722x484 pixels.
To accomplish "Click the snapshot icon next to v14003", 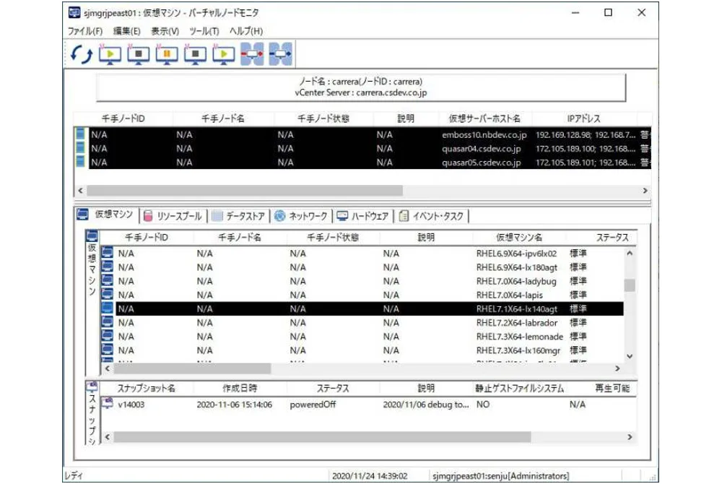I will tap(108, 403).
